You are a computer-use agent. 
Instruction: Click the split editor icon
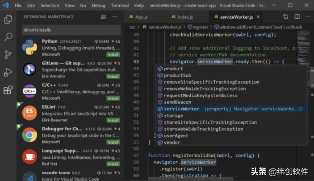pyautogui.click(x=297, y=17)
